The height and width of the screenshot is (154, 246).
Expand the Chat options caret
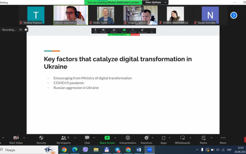(x=94, y=138)
